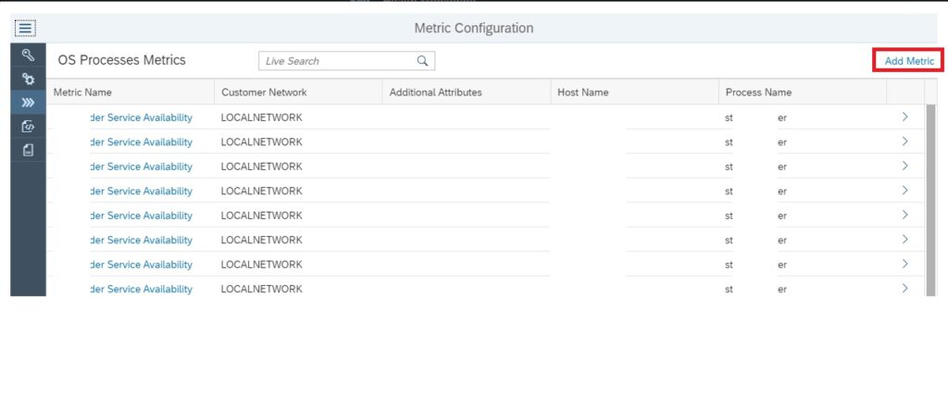Viewport: 948px width, 395px height.
Task: Open the SIM card file sidebar icon
Action: [28, 150]
